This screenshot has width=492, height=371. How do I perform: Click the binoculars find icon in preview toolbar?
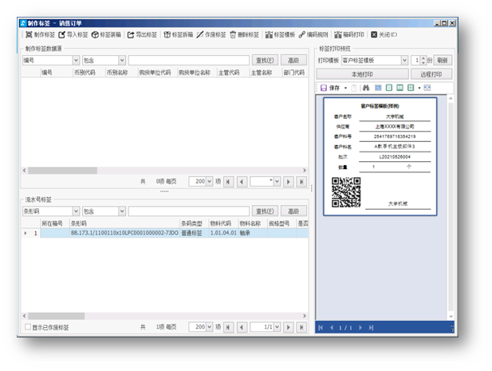tap(366, 88)
